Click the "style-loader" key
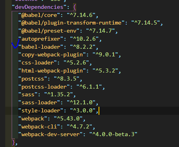This screenshot has height=147, width=179. 41,111
